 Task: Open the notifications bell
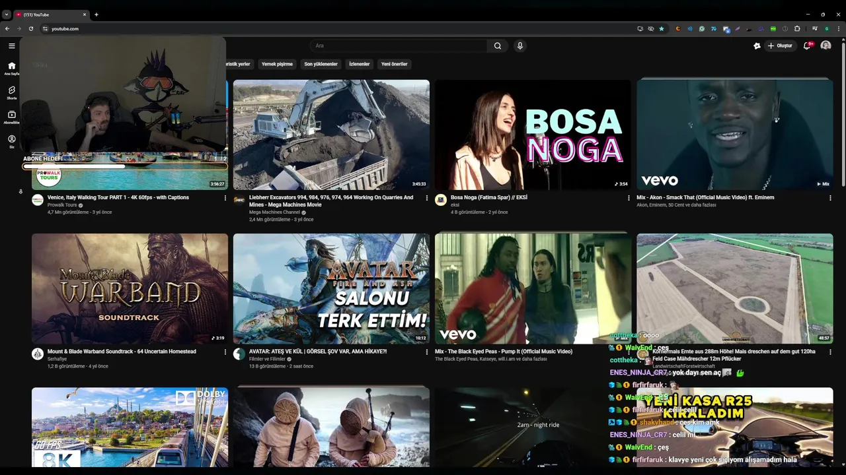(x=808, y=46)
